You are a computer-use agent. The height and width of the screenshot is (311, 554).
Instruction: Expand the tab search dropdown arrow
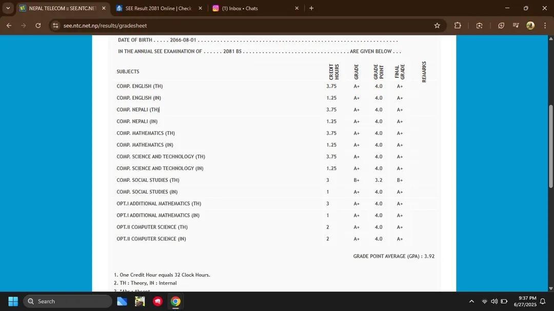[x=8, y=8]
